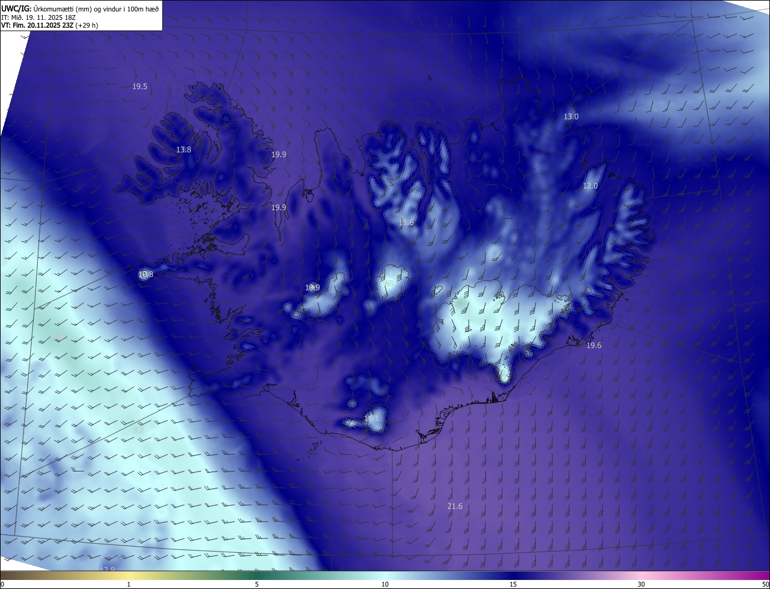Click the '5' label on the color scale
Screen dimensions: 770x589
[x=257, y=584]
